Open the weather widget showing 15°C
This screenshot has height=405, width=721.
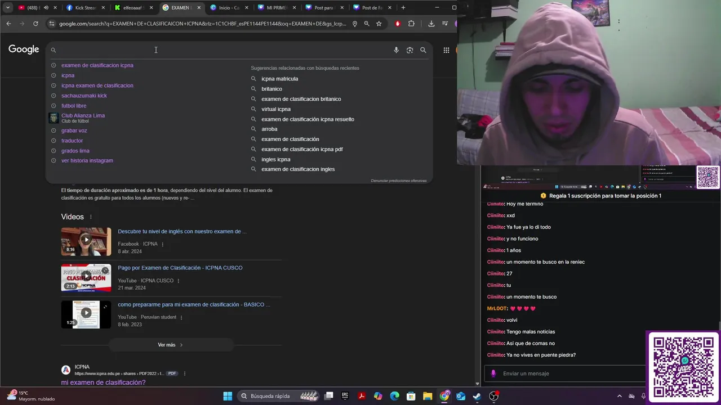point(31,396)
